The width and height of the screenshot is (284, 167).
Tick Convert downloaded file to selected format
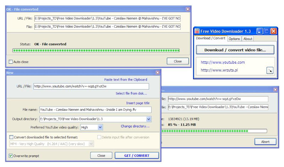[11, 137]
